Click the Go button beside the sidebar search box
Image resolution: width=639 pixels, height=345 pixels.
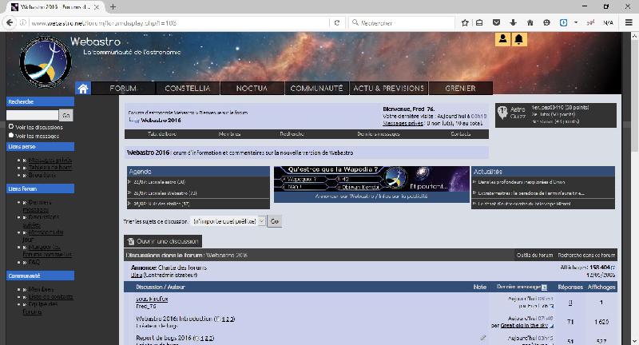coord(66,115)
